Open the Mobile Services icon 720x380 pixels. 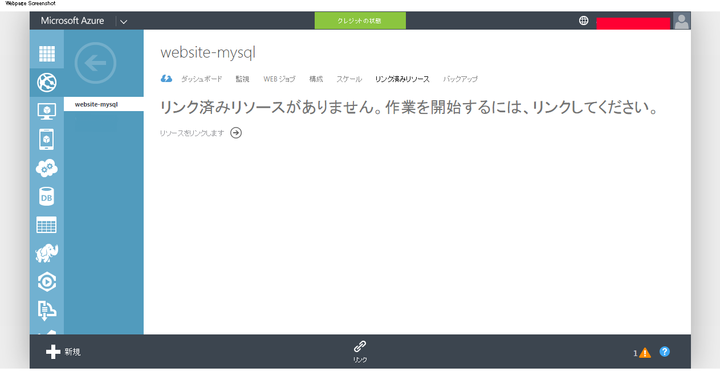click(46, 139)
